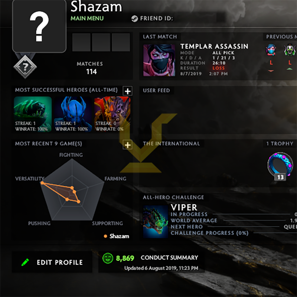The height and width of the screenshot is (297, 297).
Task: Open the Steam Friend ID icon
Action: [x=134, y=19]
